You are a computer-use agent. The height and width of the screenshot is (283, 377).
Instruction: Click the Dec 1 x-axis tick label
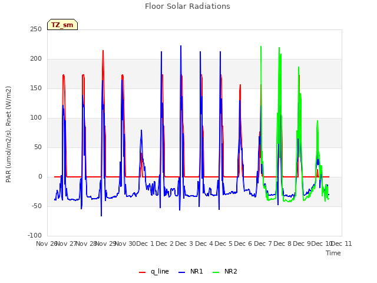(145, 243)
